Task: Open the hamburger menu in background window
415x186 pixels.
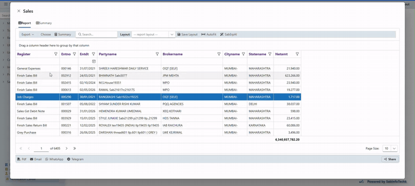Action: tap(6, 4)
